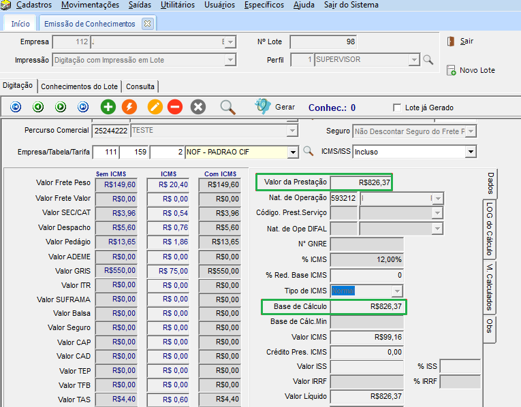Jump to the last record icon
The width and height of the screenshot is (521, 407).
tap(83, 107)
